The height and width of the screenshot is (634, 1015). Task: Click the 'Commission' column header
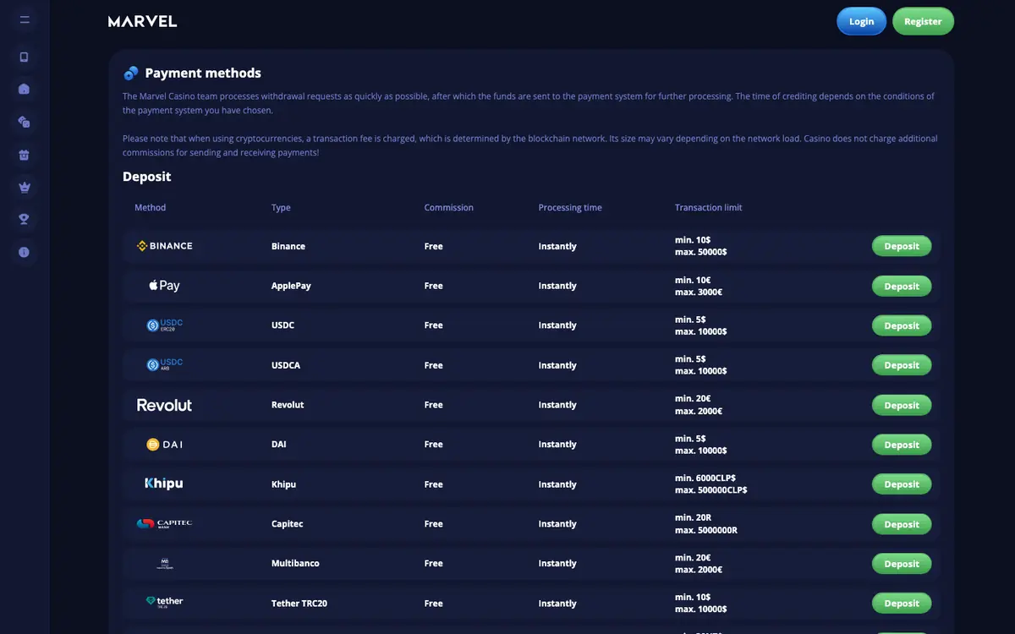pyautogui.click(x=448, y=207)
